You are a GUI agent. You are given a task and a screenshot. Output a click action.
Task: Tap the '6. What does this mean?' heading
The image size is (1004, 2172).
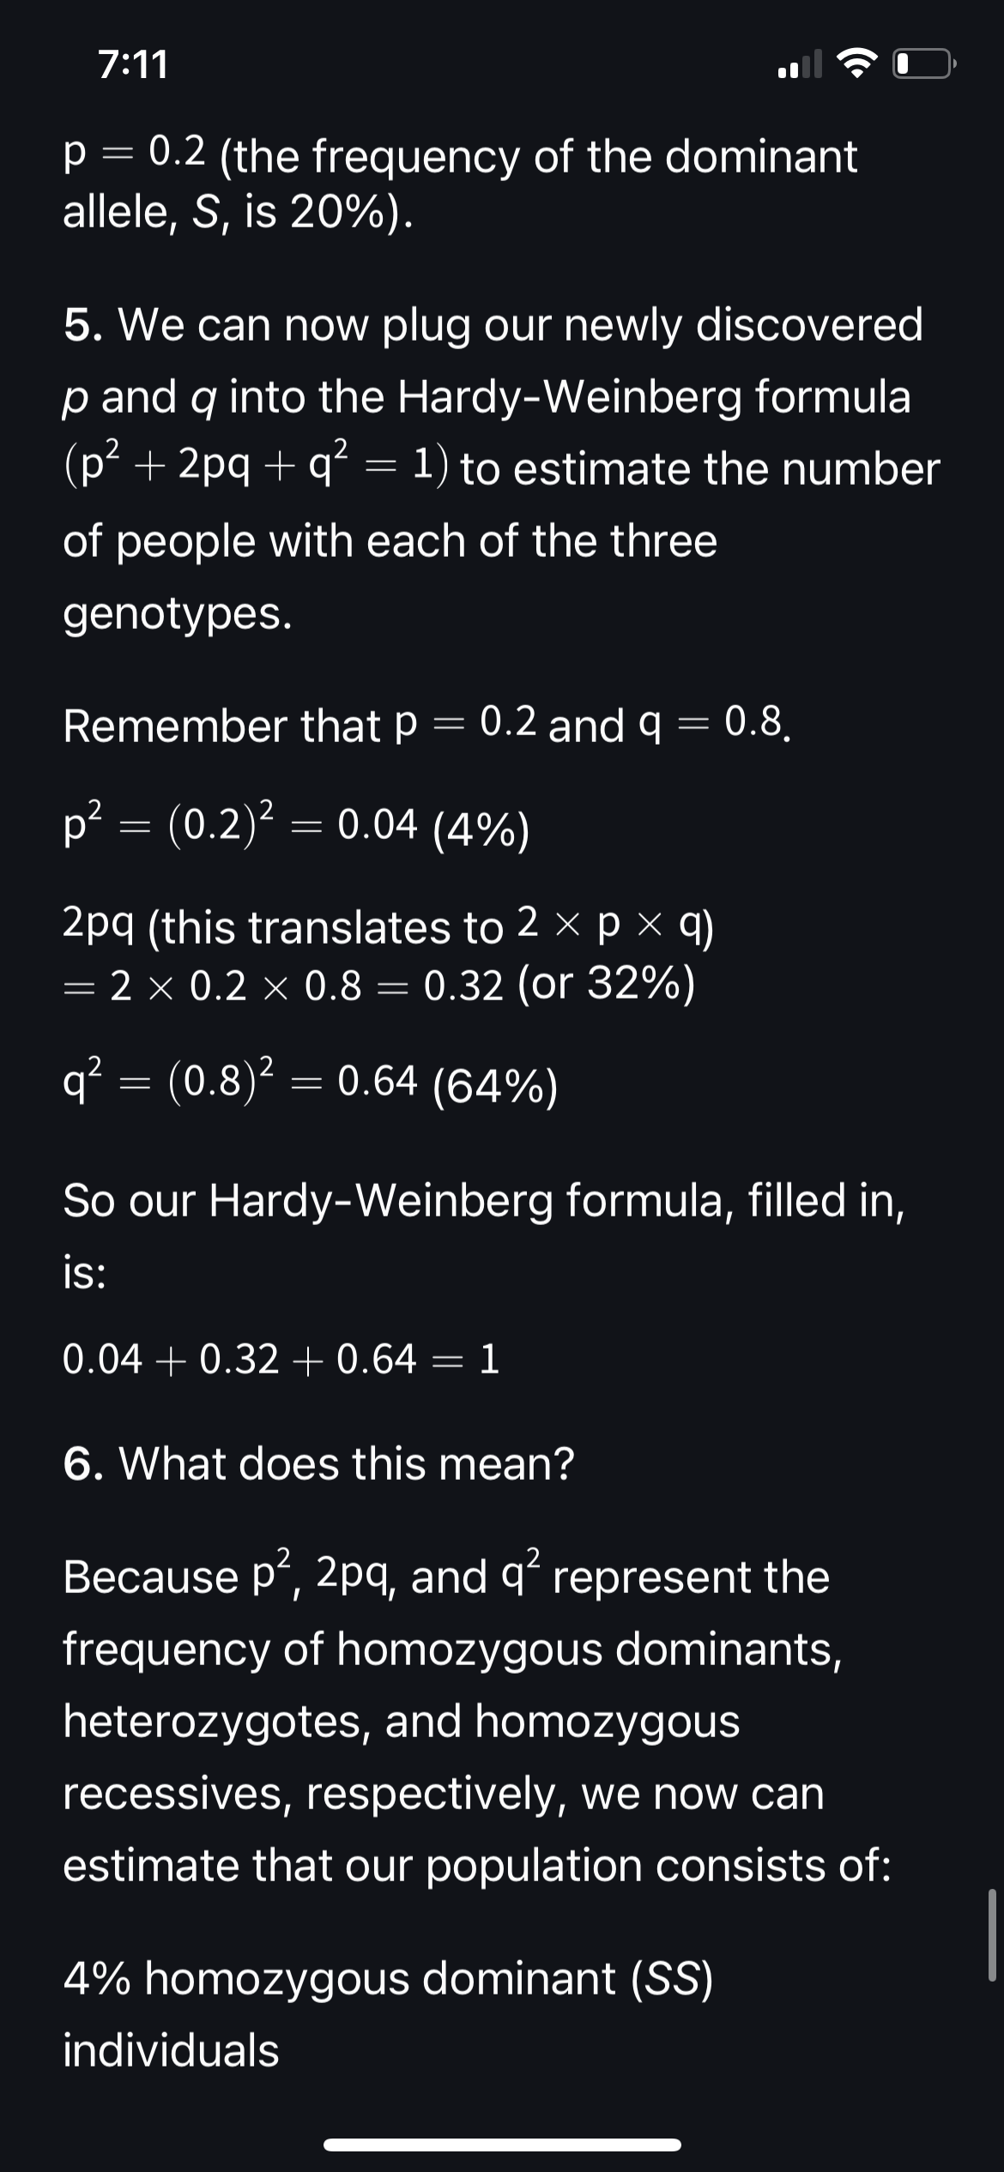(318, 1463)
